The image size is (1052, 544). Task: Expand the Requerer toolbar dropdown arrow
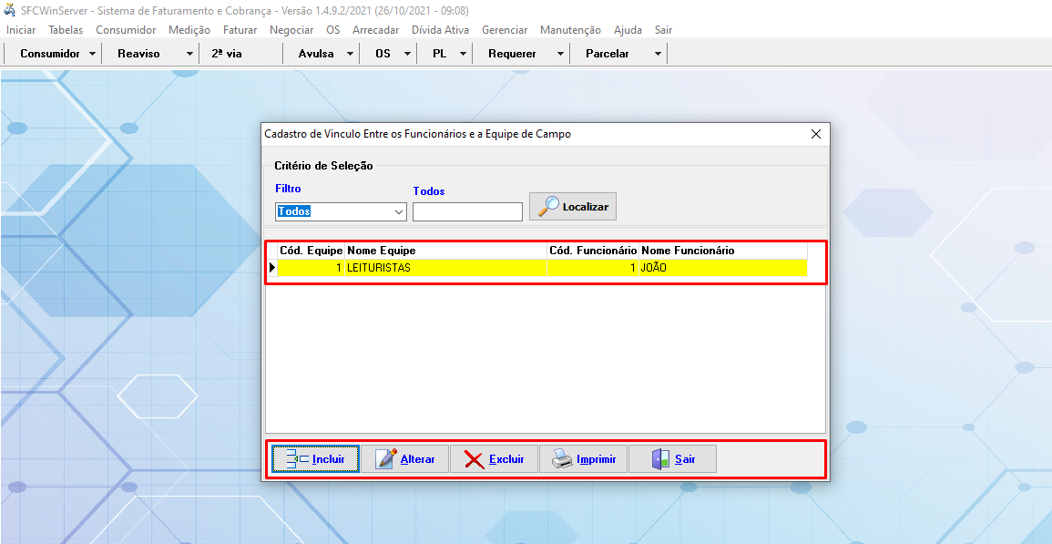point(560,54)
